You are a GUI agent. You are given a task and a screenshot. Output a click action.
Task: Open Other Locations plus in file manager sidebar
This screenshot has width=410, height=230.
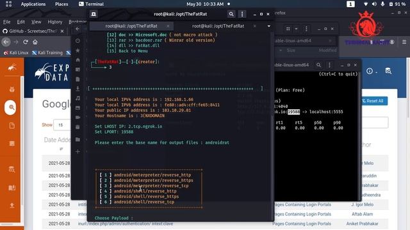(78, 151)
